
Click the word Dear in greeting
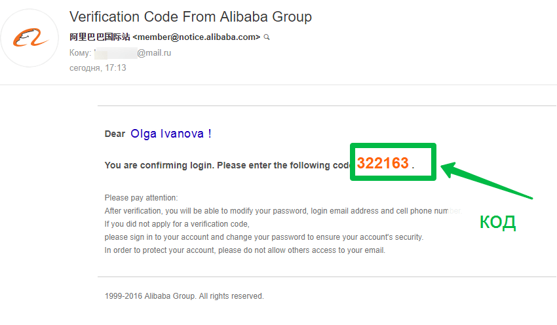coord(115,134)
